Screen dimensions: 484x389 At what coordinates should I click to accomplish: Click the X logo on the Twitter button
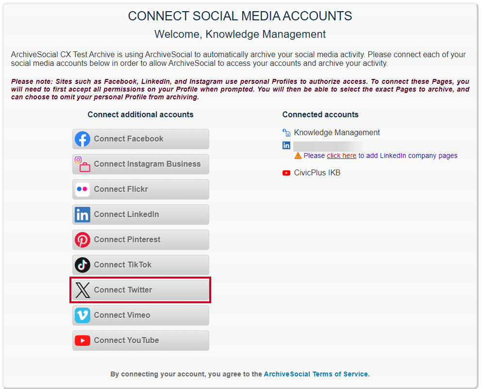[83, 290]
